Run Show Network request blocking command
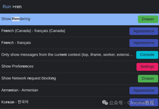Viewport: 159px width, 109px height. pyautogui.click(x=80, y=79)
